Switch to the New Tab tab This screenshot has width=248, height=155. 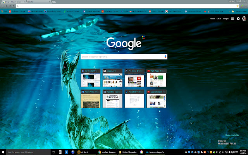point(38,2)
